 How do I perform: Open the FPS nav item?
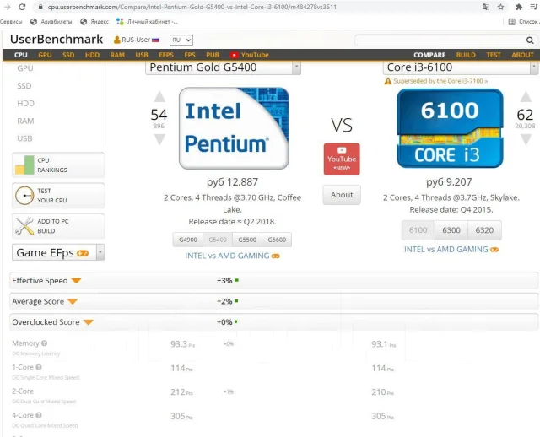tap(190, 55)
